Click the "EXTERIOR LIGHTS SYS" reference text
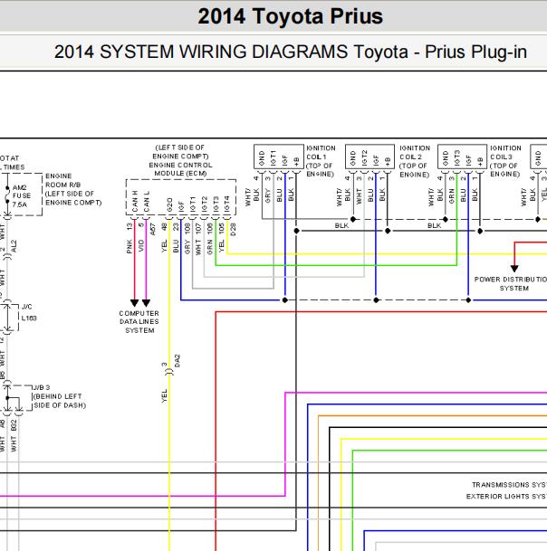The height and width of the screenshot is (551, 547). pos(506,496)
